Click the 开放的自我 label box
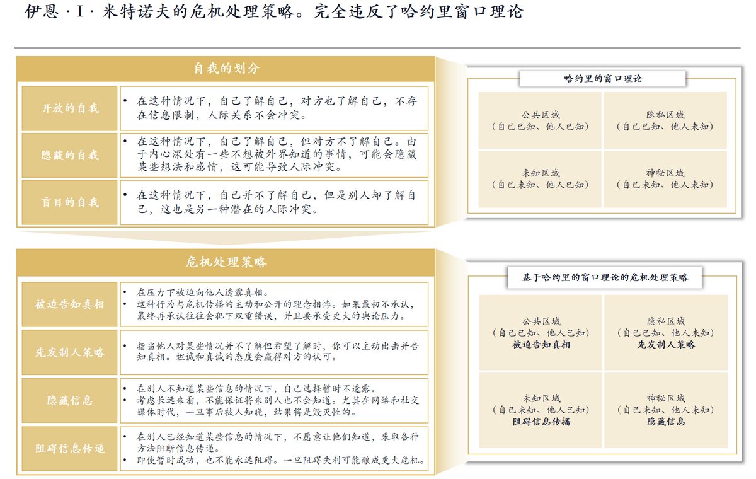This screenshot has width=756, height=479. [70, 108]
